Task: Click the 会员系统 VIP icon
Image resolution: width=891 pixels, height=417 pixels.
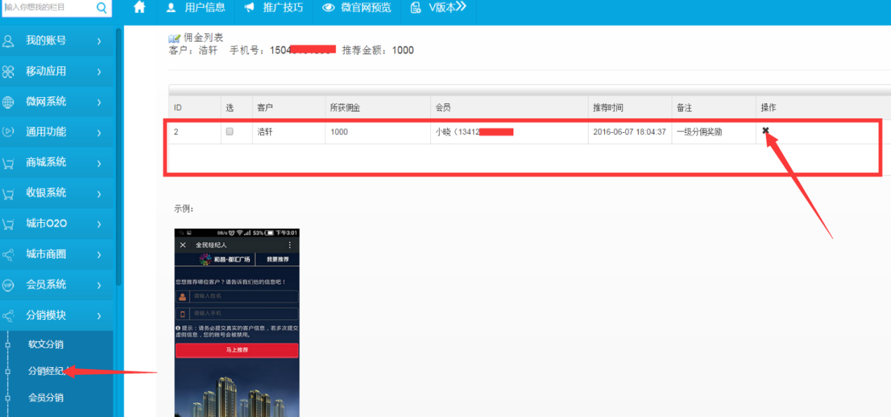Action: (x=8, y=285)
